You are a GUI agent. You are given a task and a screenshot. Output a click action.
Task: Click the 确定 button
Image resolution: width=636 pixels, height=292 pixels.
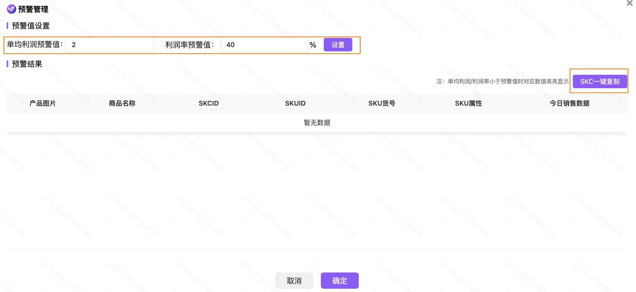pyautogui.click(x=340, y=280)
